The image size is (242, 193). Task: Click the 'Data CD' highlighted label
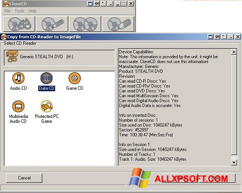46,88
